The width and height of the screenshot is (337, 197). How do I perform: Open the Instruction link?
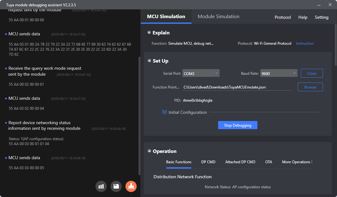[305, 43]
